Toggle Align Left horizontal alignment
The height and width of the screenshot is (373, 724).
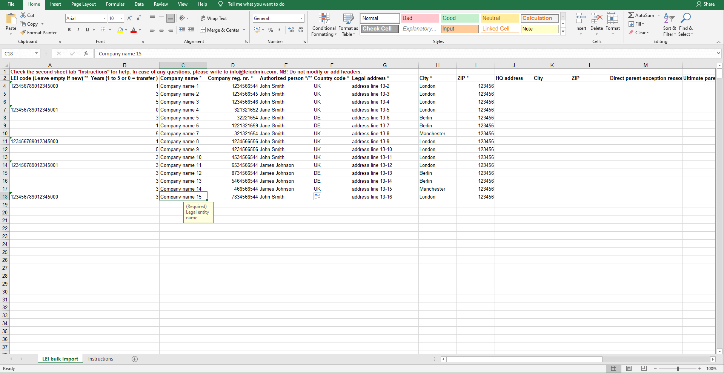[x=152, y=30]
